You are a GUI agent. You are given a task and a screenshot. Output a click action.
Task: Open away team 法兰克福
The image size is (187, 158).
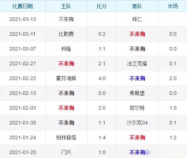tap(137, 63)
